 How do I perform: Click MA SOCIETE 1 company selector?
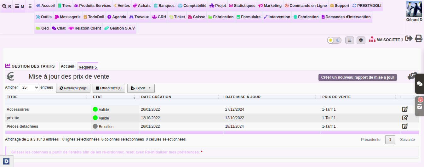click(386, 40)
